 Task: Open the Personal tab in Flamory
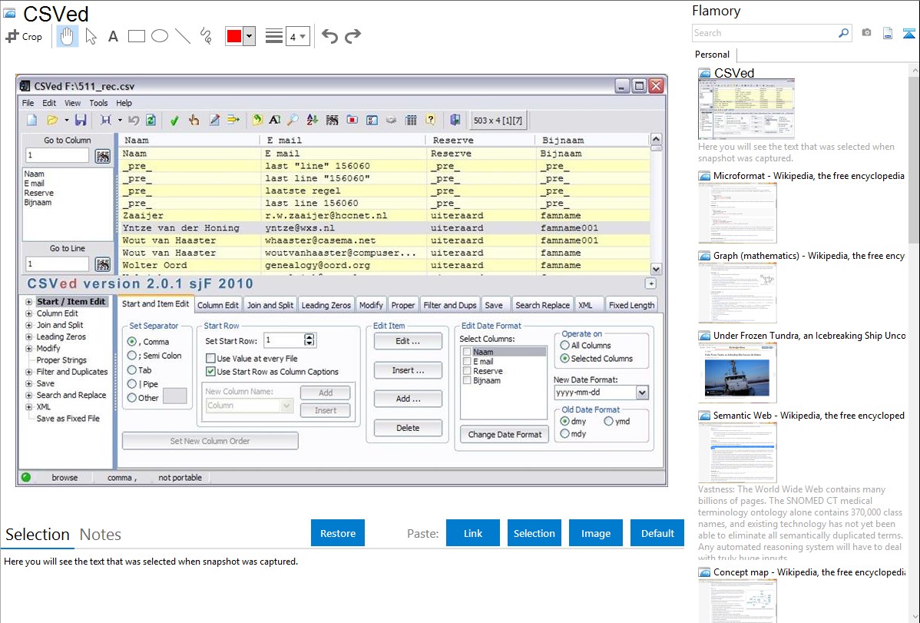[x=712, y=55]
